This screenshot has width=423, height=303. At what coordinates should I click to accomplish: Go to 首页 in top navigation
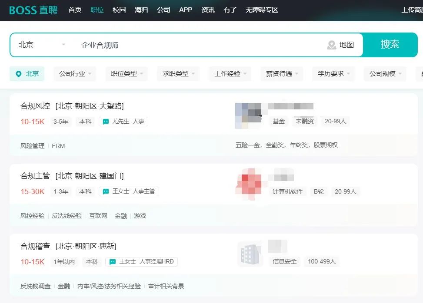click(75, 10)
